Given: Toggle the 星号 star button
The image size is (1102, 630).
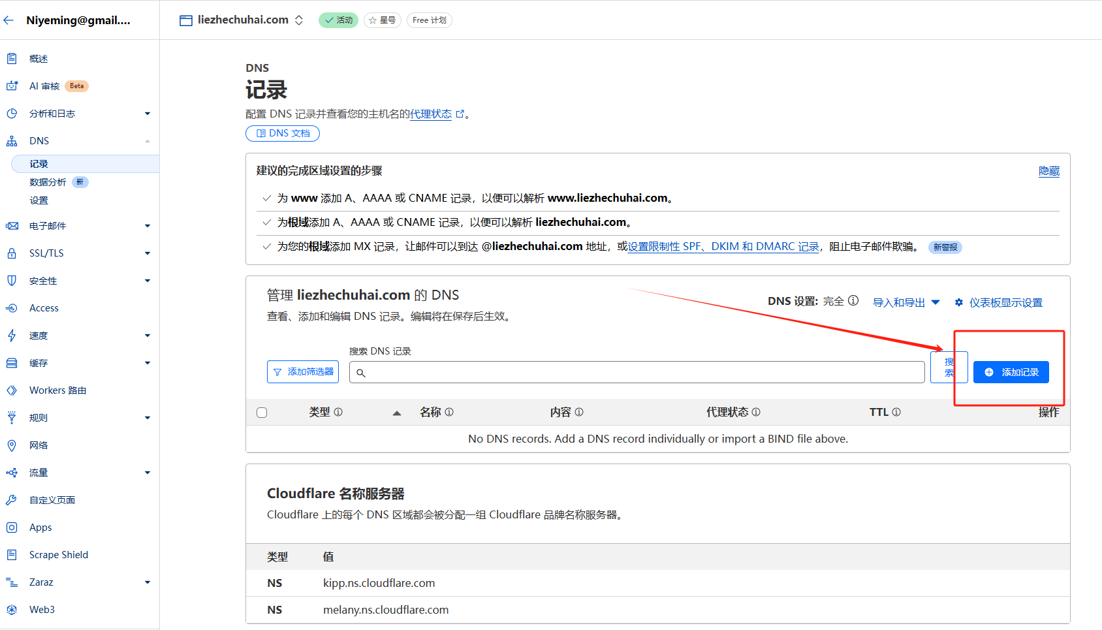Looking at the screenshot, I should coord(383,20).
